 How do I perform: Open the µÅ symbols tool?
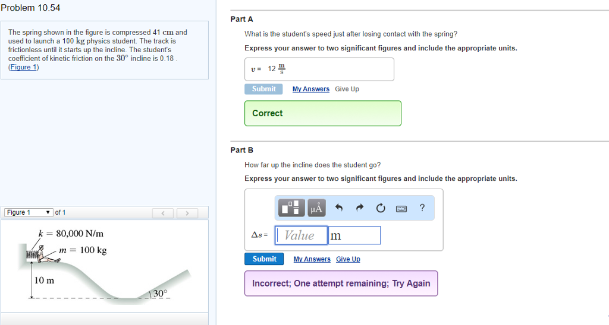(x=316, y=208)
